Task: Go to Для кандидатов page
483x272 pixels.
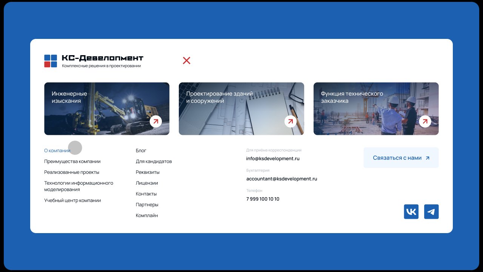Action: pos(154,161)
